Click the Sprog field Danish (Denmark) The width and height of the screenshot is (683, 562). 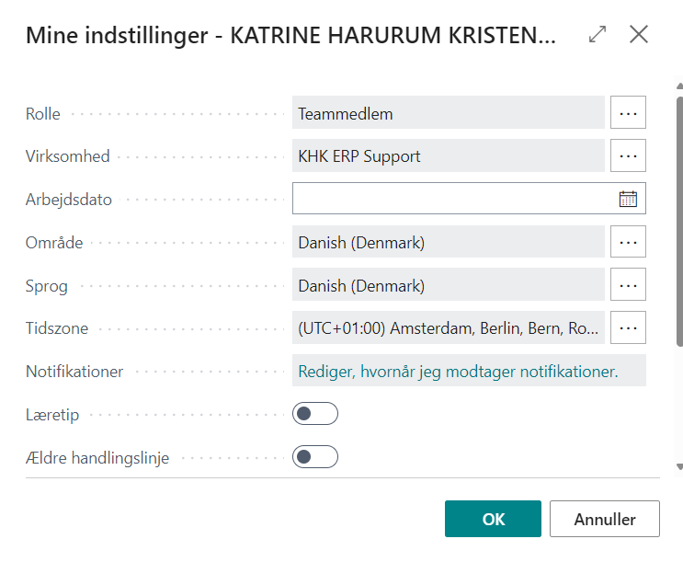(449, 285)
